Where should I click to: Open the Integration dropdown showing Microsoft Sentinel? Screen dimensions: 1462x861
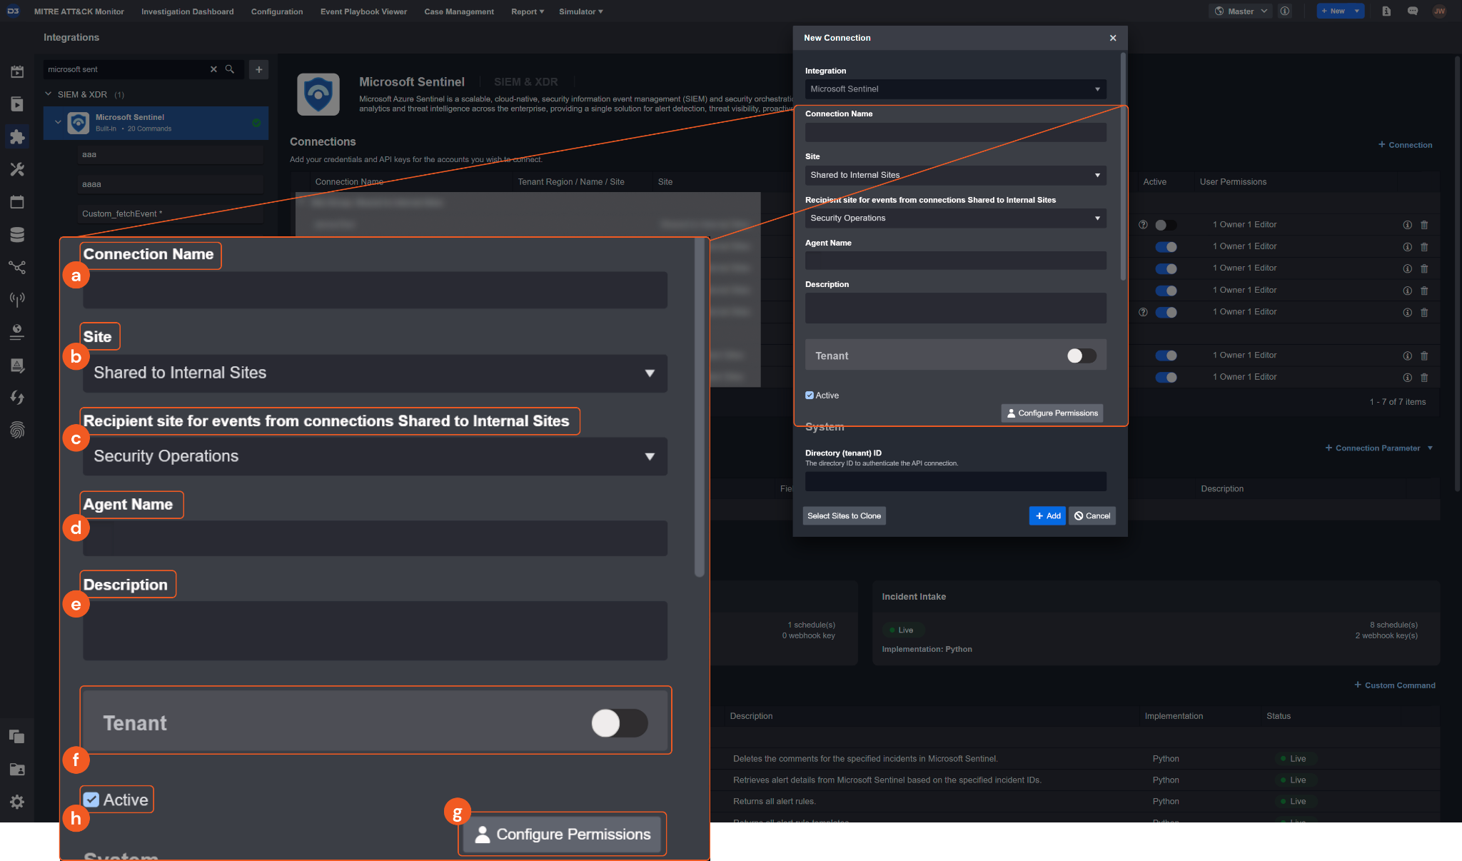pos(955,89)
